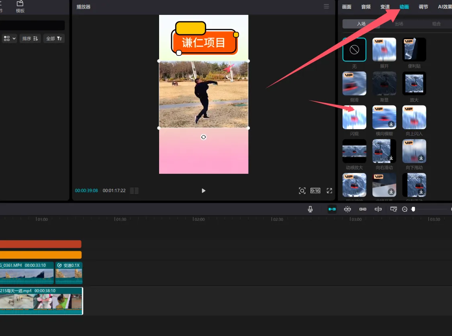452x336 pixels.
Task: Open the 排序 sort dropdown
Action: coord(30,39)
